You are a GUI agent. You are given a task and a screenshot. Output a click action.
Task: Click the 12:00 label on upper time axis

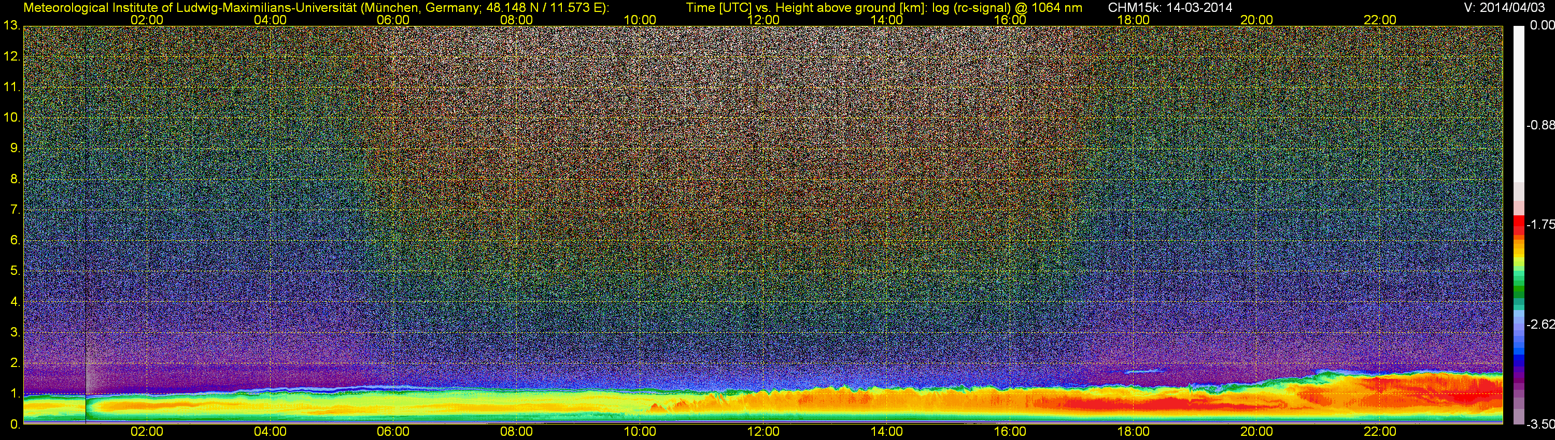[x=763, y=20]
